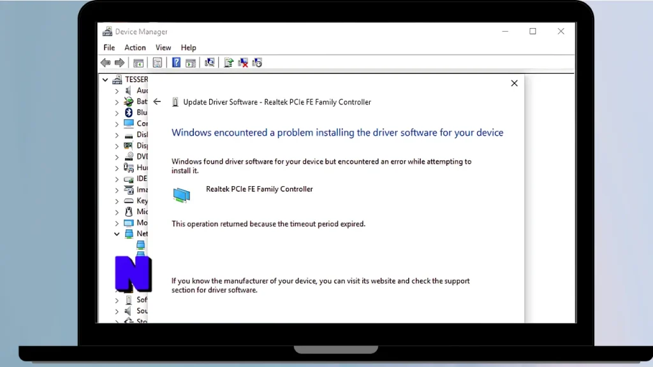653x367 pixels.
Task: Click the toolbar Back arrow
Action: pos(105,63)
